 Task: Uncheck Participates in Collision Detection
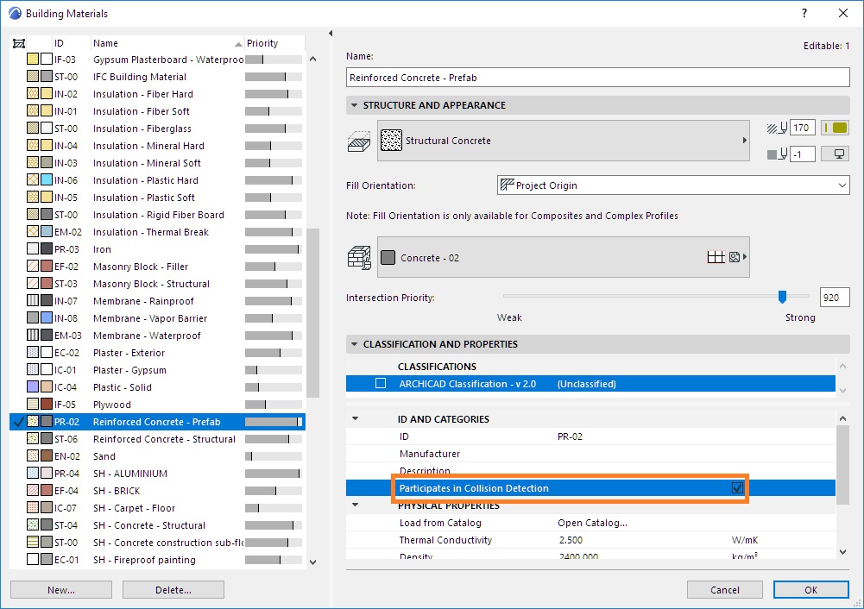tap(737, 488)
